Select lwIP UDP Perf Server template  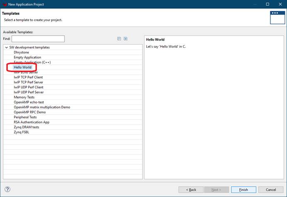coord(29,92)
